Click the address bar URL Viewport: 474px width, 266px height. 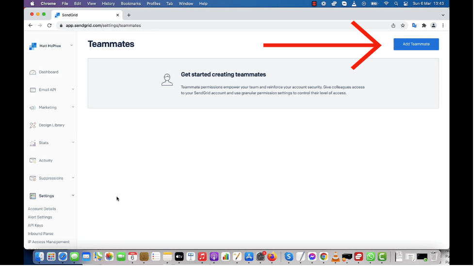[x=103, y=26]
